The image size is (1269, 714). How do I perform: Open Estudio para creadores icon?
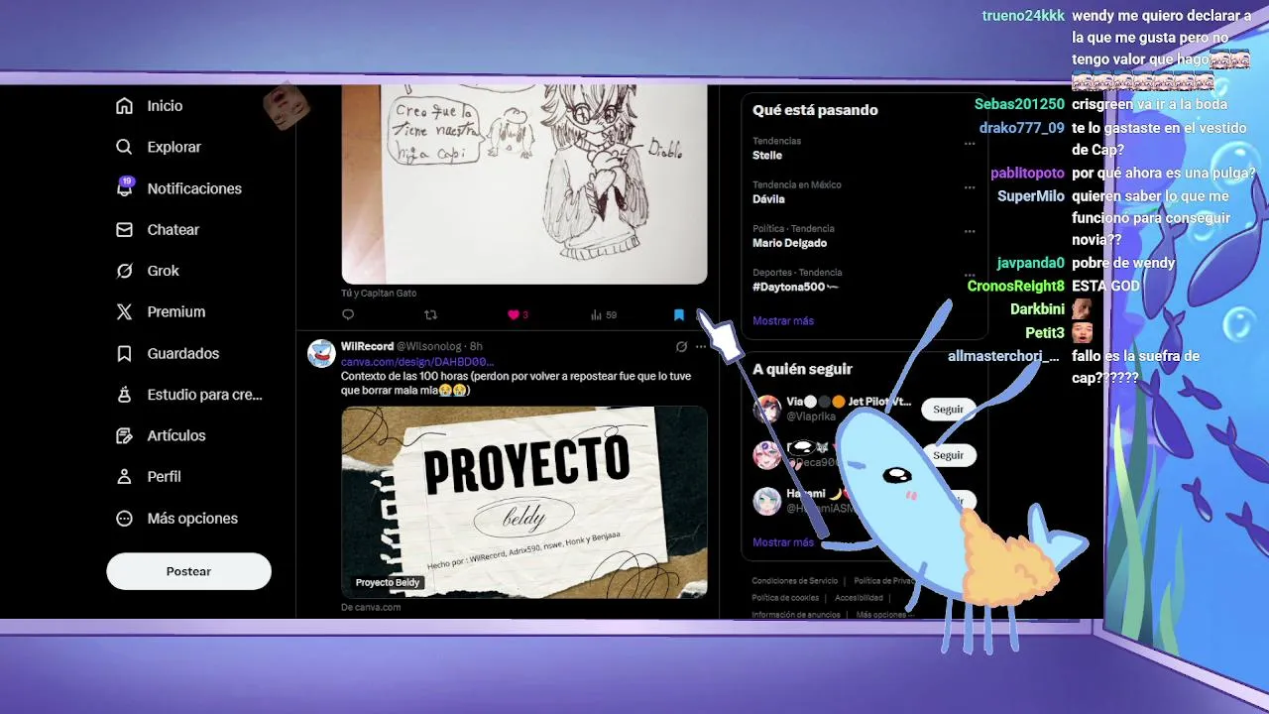click(x=124, y=395)
